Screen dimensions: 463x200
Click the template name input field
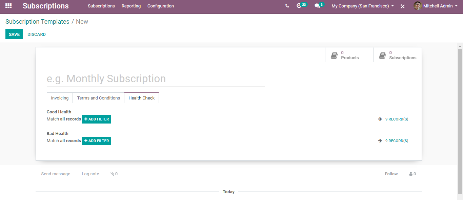[156, 79]
